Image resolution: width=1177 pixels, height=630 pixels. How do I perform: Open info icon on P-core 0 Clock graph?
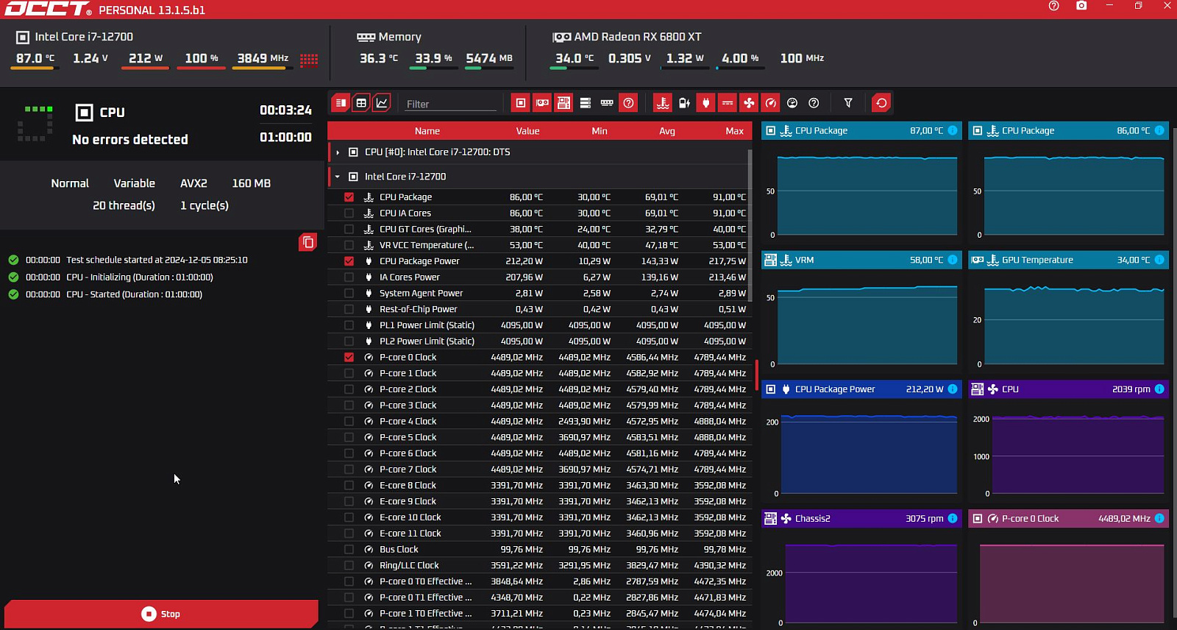(1159, 519)
